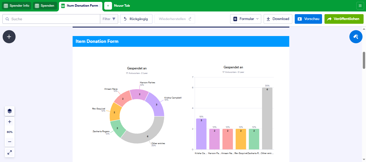Click the donut chart title Gespendet an
Image resolution: width=366 pixels, height=162 pixels.
click(137, 68)
